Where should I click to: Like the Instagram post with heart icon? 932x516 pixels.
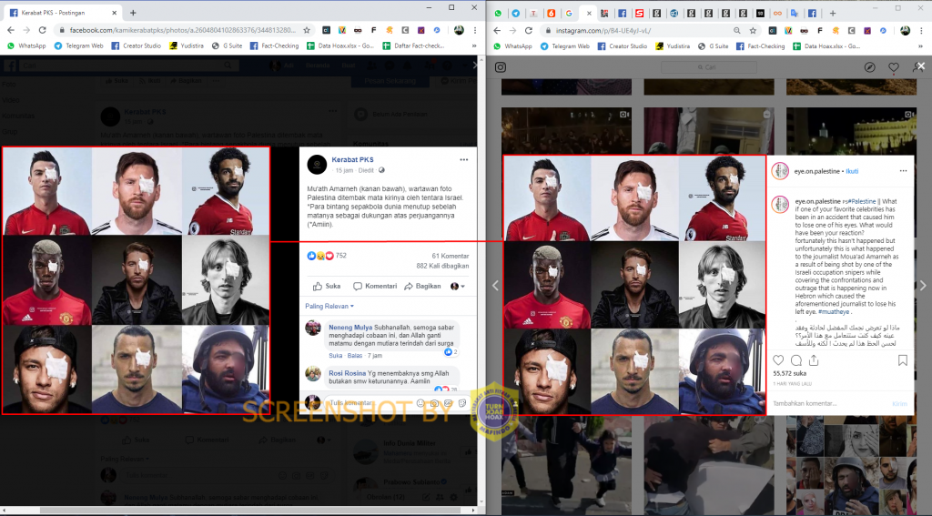click(778, 359)
